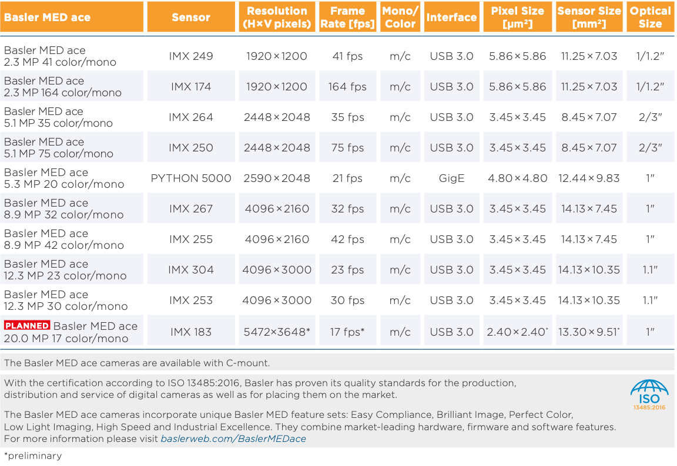Click the 5472×3648 resolution cell
677x466 pixels.
[x=277, y=332]
